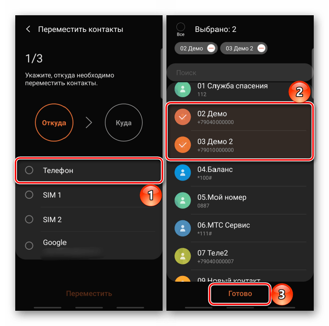This screenshot has width=329, height=326.
Task: Remove the 02 Демо chip with minus icon
Action: pos(211,49)
